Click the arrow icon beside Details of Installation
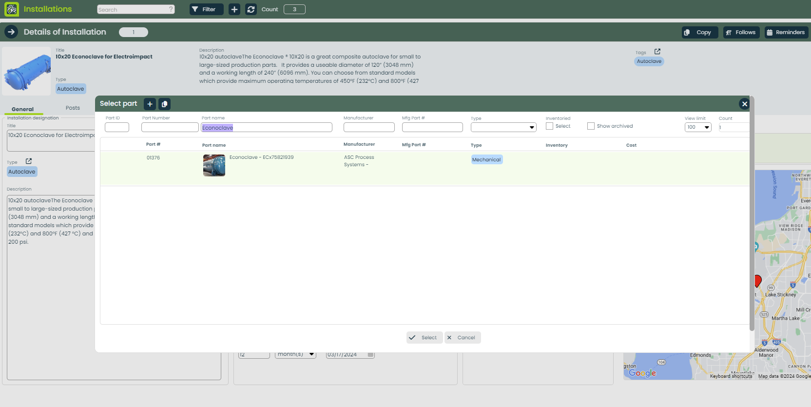The width and height of the screenshot is (811, 407). click(11, 32)
